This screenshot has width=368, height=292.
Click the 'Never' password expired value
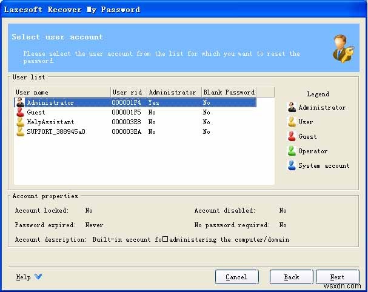tap(94, 225)
